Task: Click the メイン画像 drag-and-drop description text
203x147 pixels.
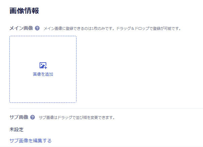Action: coord(112,28)
